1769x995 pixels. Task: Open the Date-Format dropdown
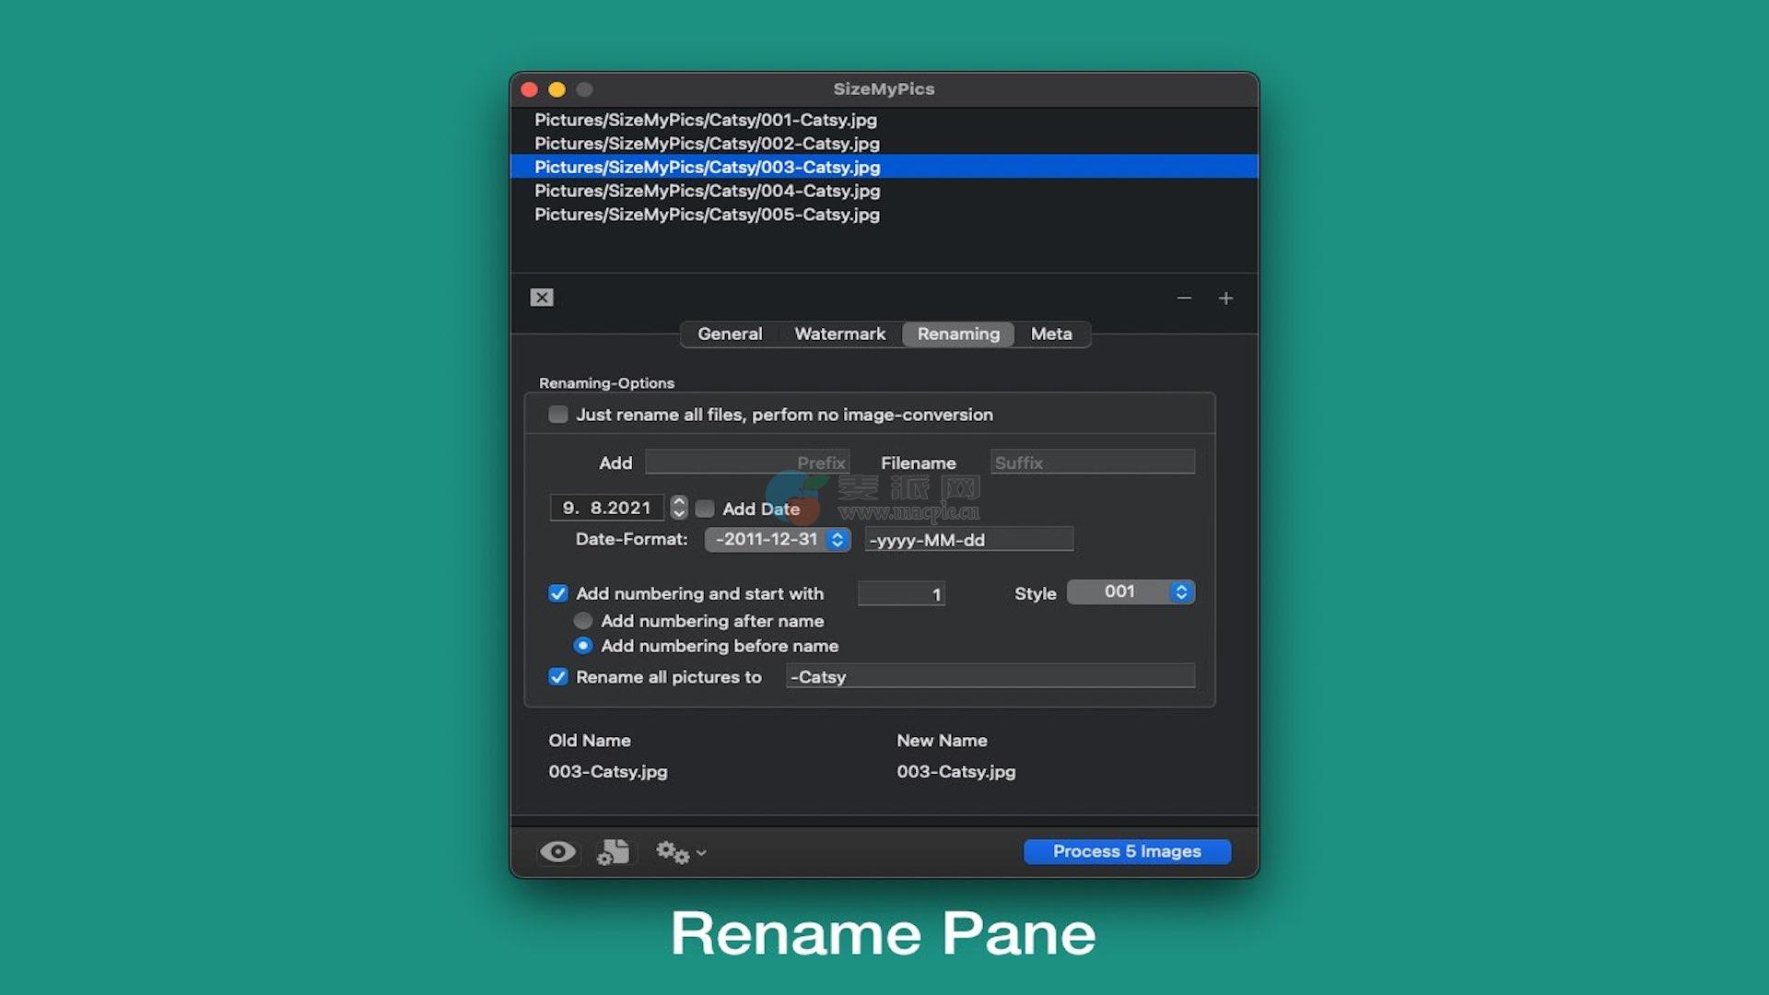click(777, 540)
